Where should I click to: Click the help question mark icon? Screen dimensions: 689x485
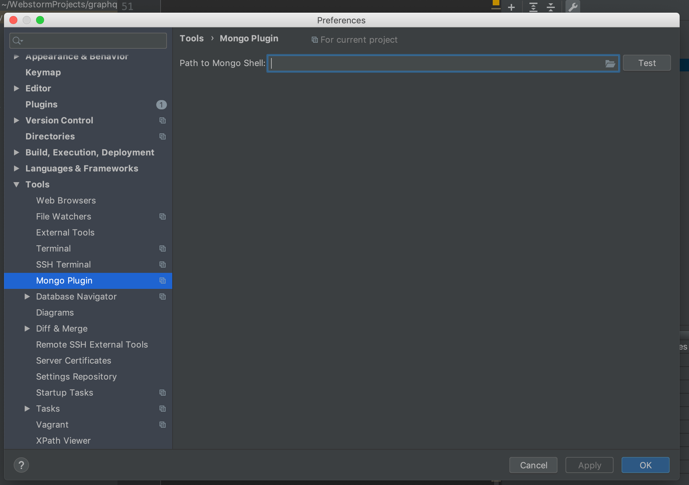pyautogui.click(x=21, y=465)
